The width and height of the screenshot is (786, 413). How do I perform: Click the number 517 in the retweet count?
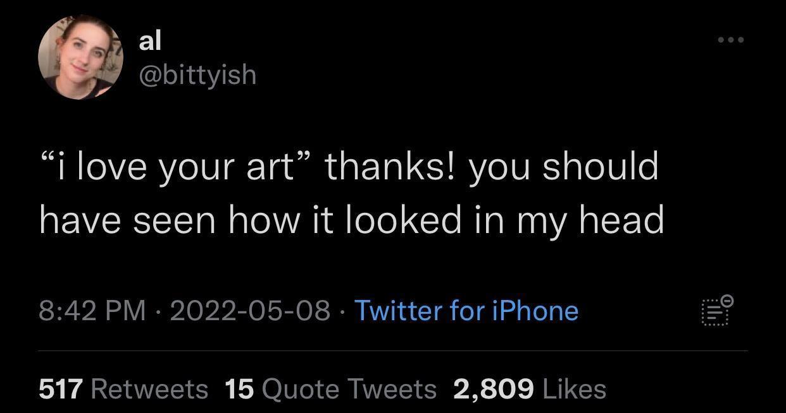(x=61, y=389)
